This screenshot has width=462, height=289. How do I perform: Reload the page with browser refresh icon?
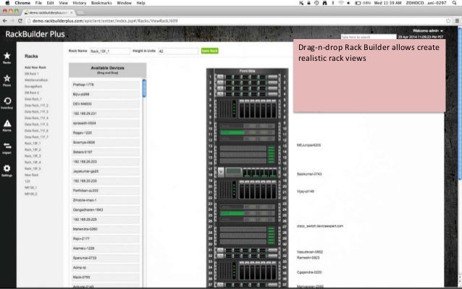coord(20,21)
